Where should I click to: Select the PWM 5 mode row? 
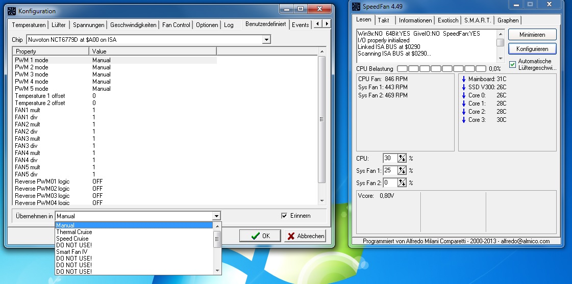[114, 89]
